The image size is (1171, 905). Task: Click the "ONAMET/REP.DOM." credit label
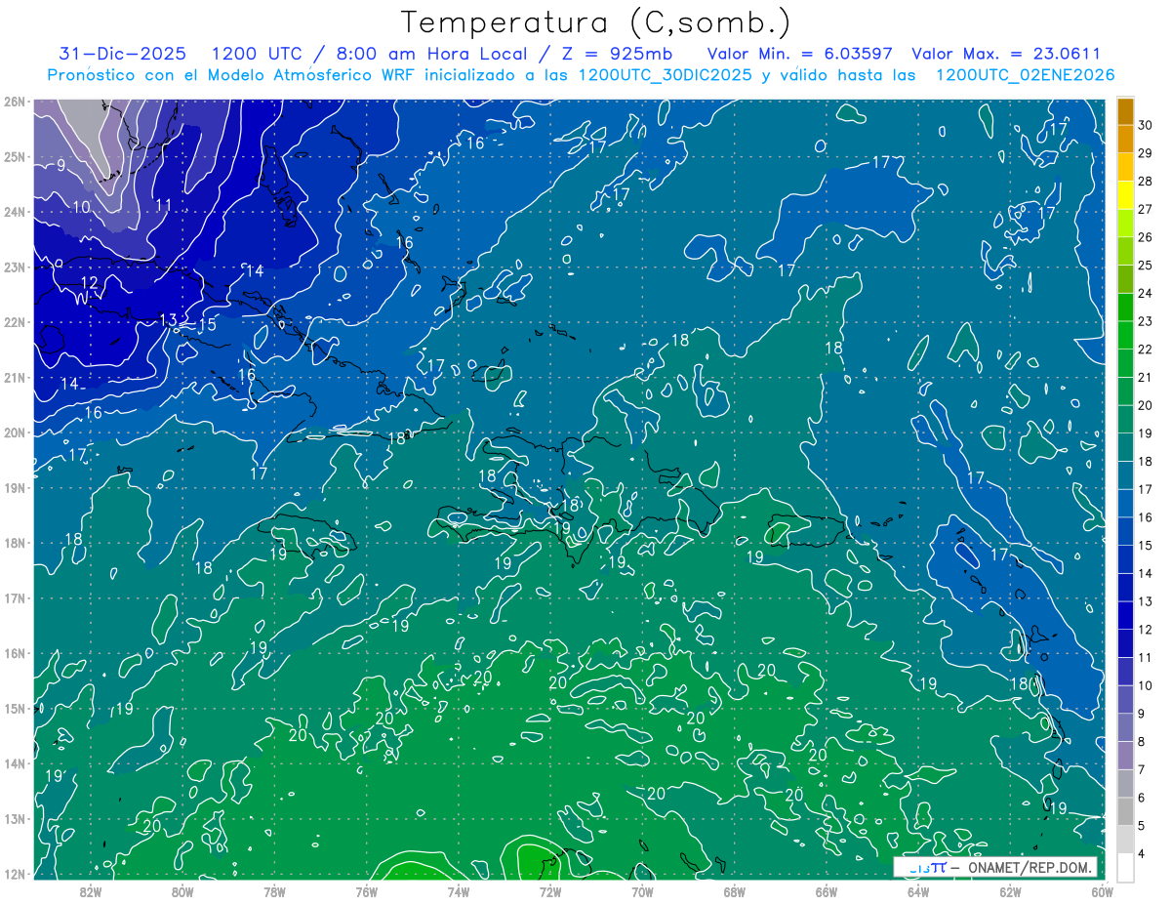[x=1029, y=867]
